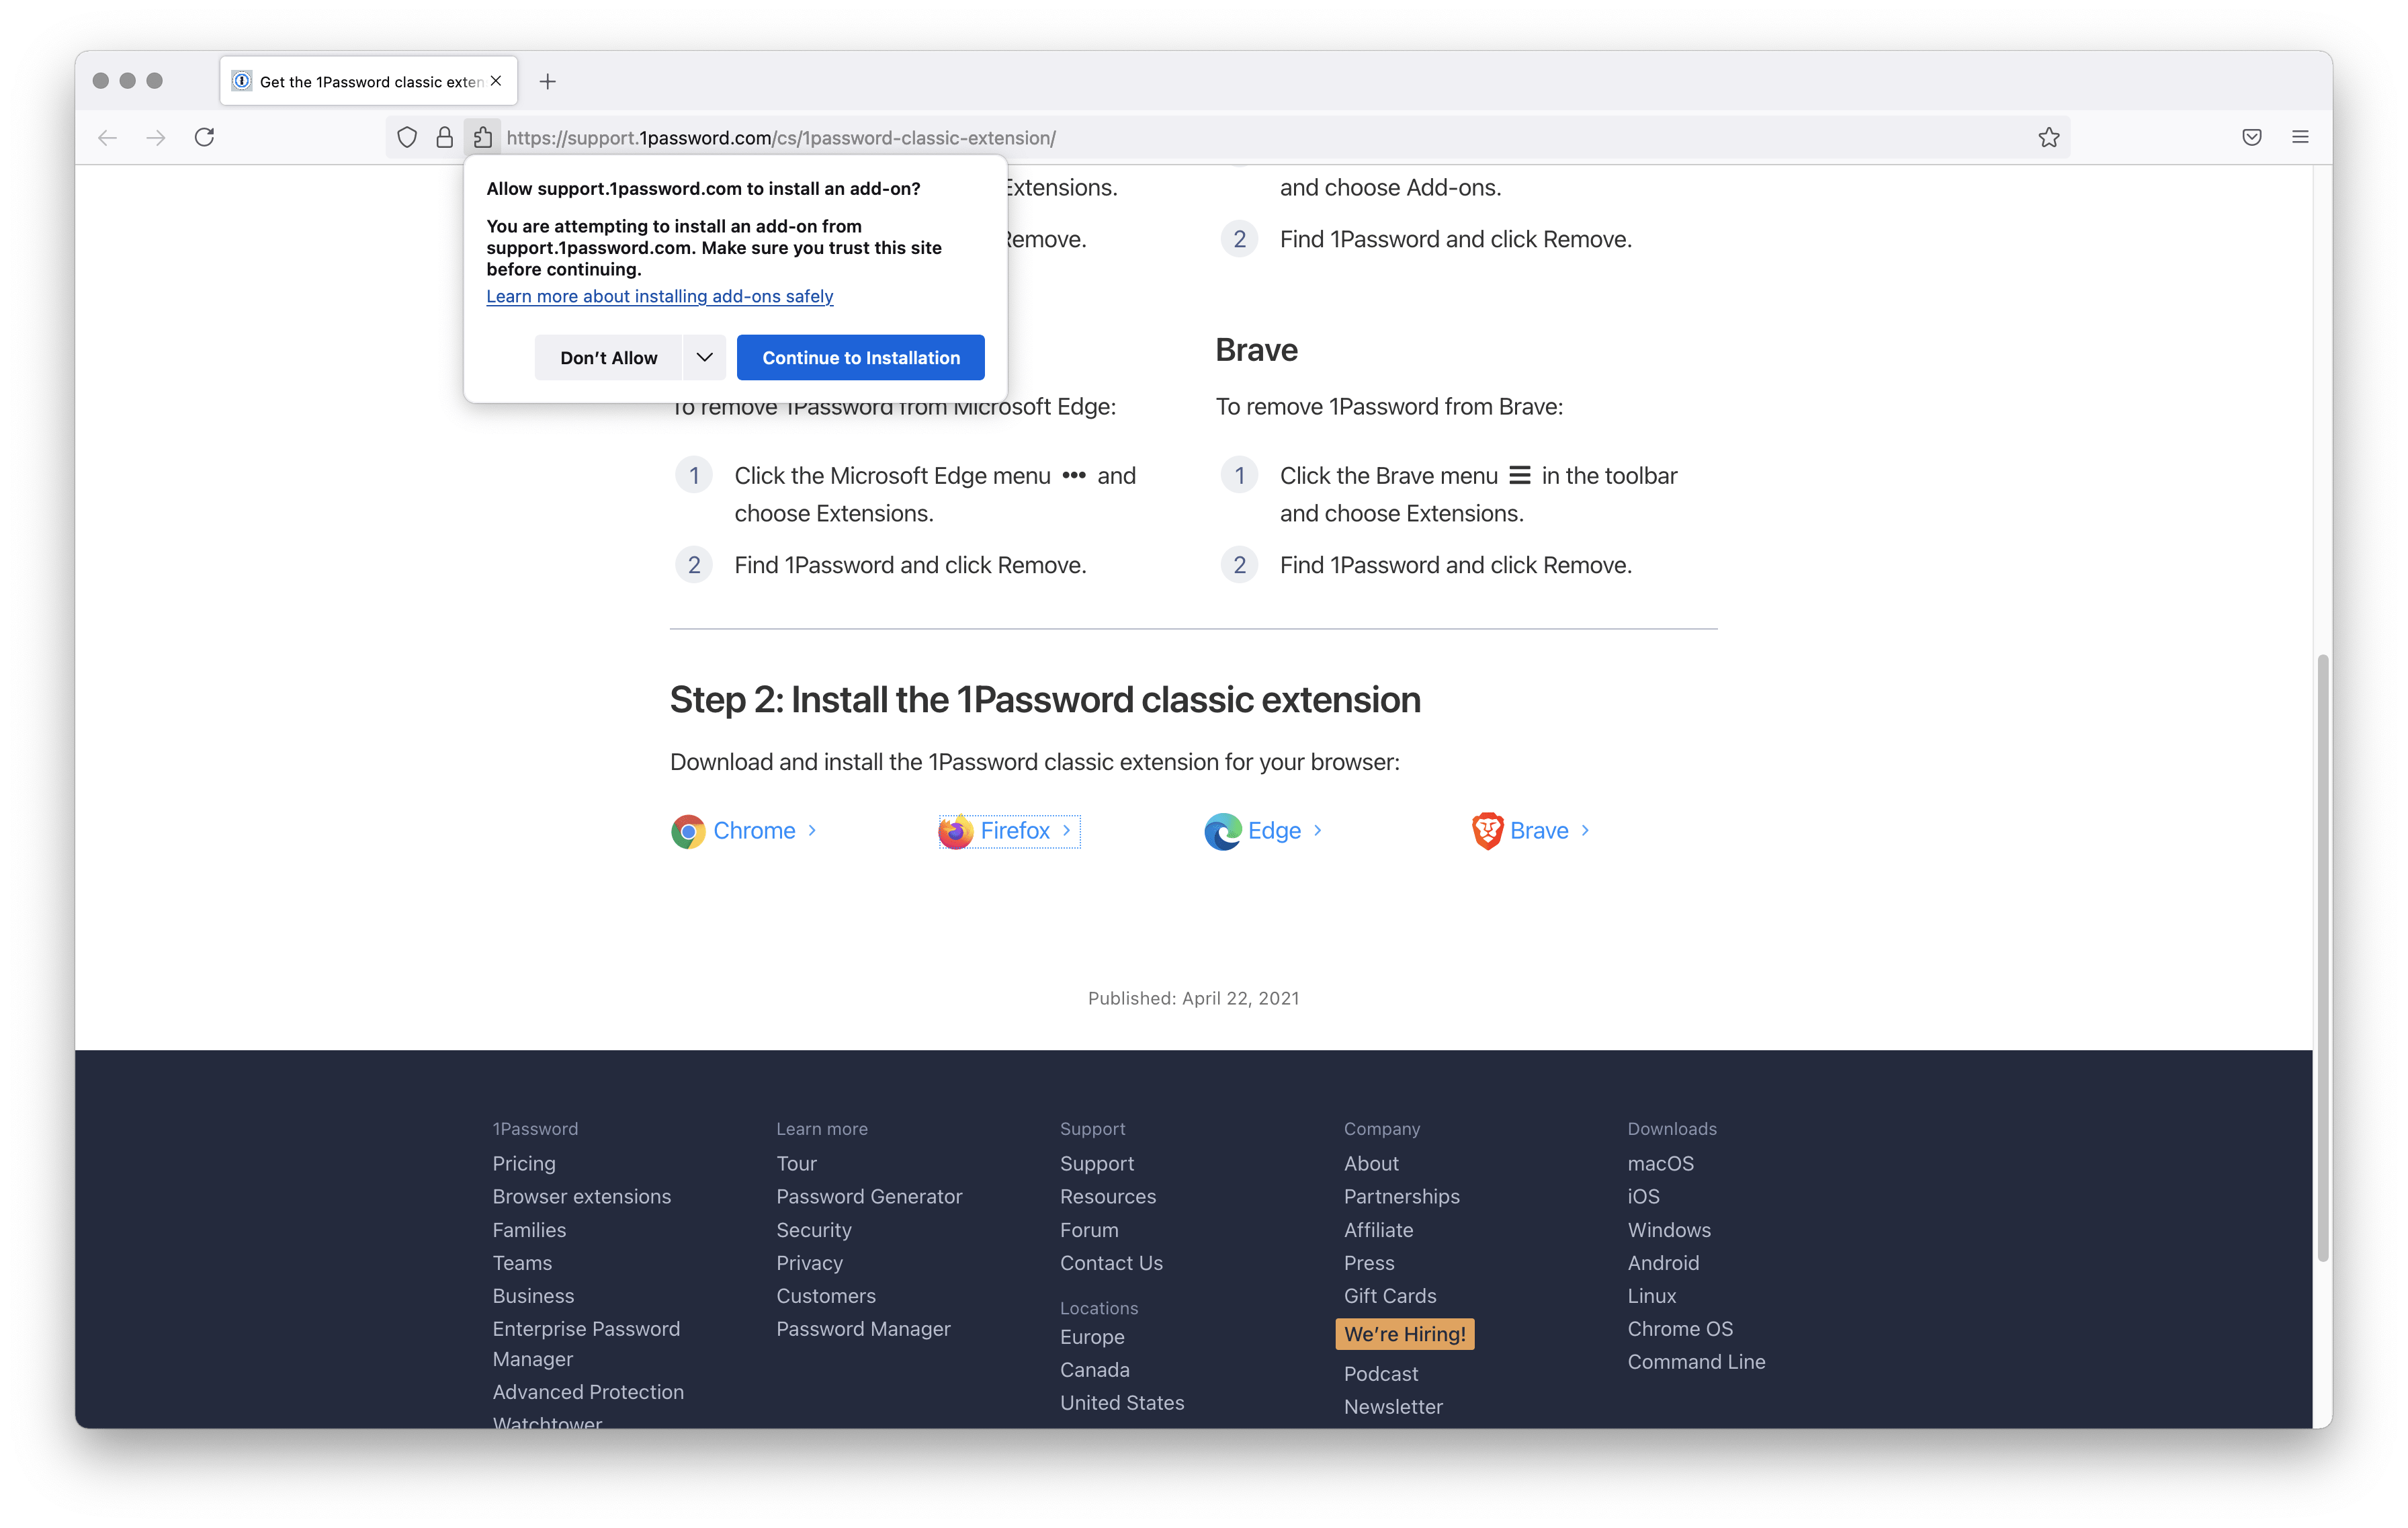The width and height of the screenshot is (2408, 1528).
Task: Select Europe location
Action: (x=1092, y=1337)
